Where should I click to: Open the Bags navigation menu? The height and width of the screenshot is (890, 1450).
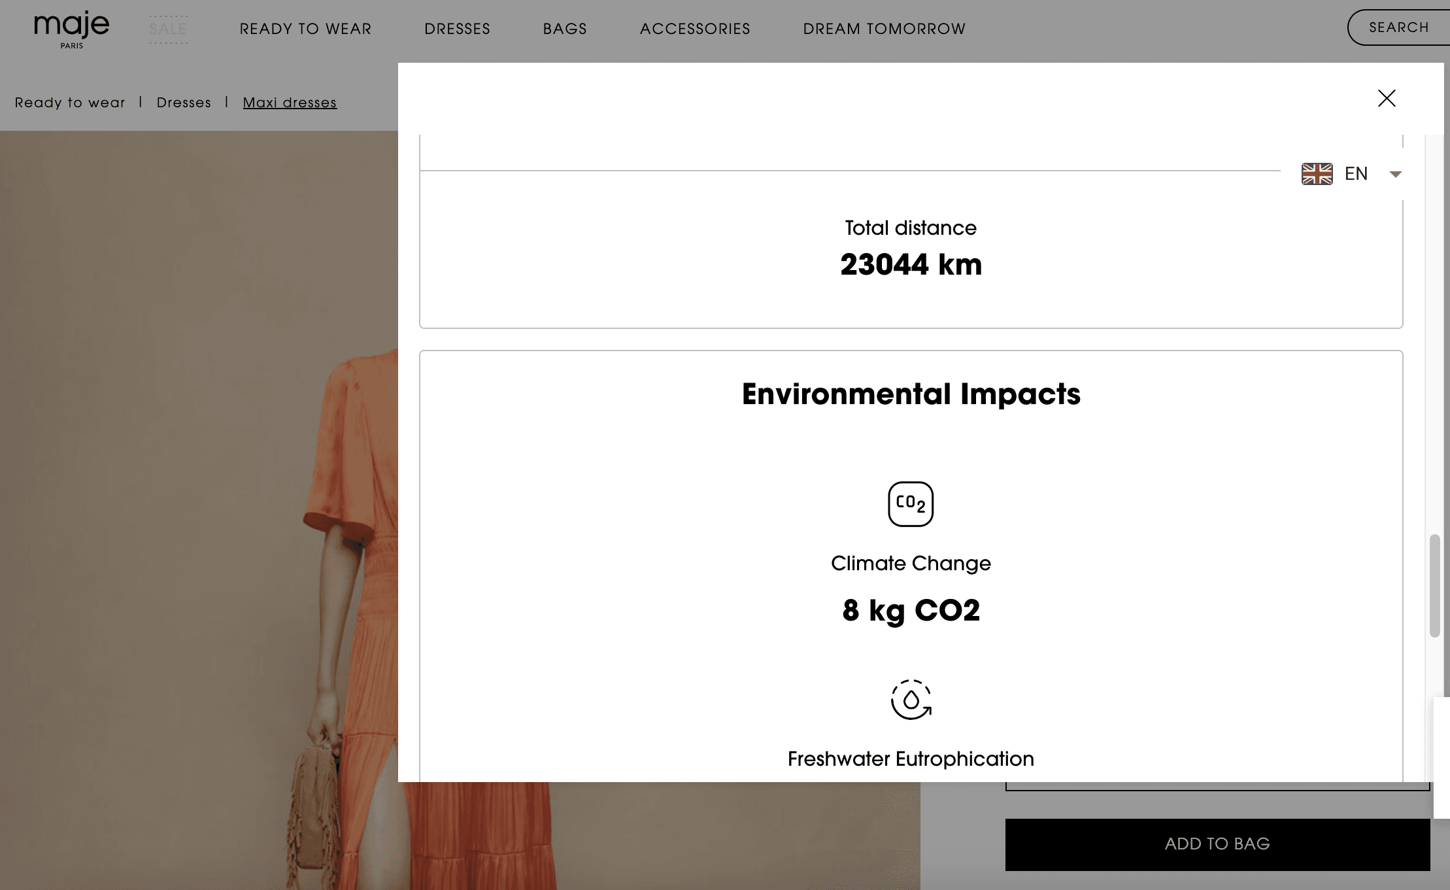pos(565,29)
